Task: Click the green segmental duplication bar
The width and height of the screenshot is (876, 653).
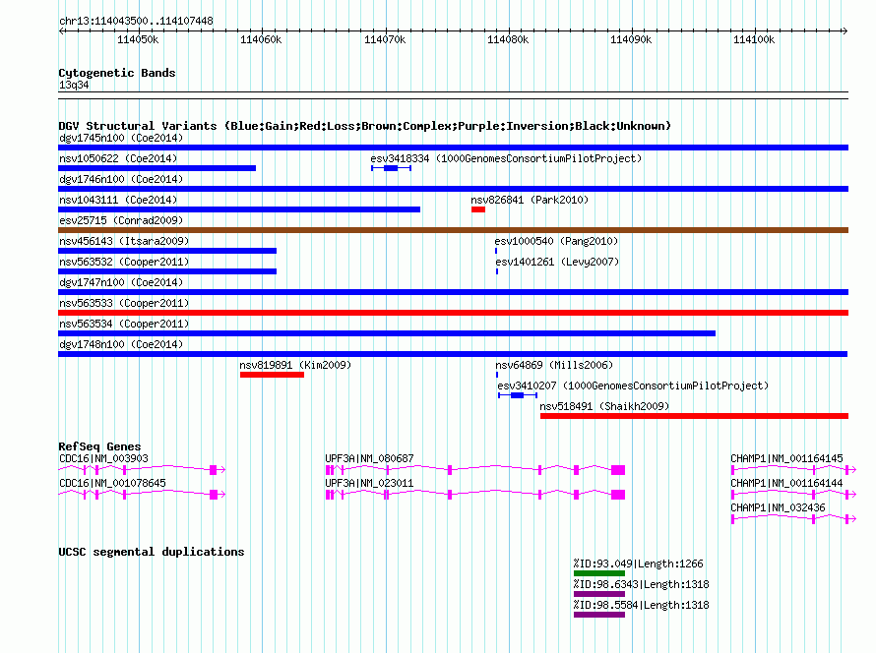Action: click(x=598, y=573)
